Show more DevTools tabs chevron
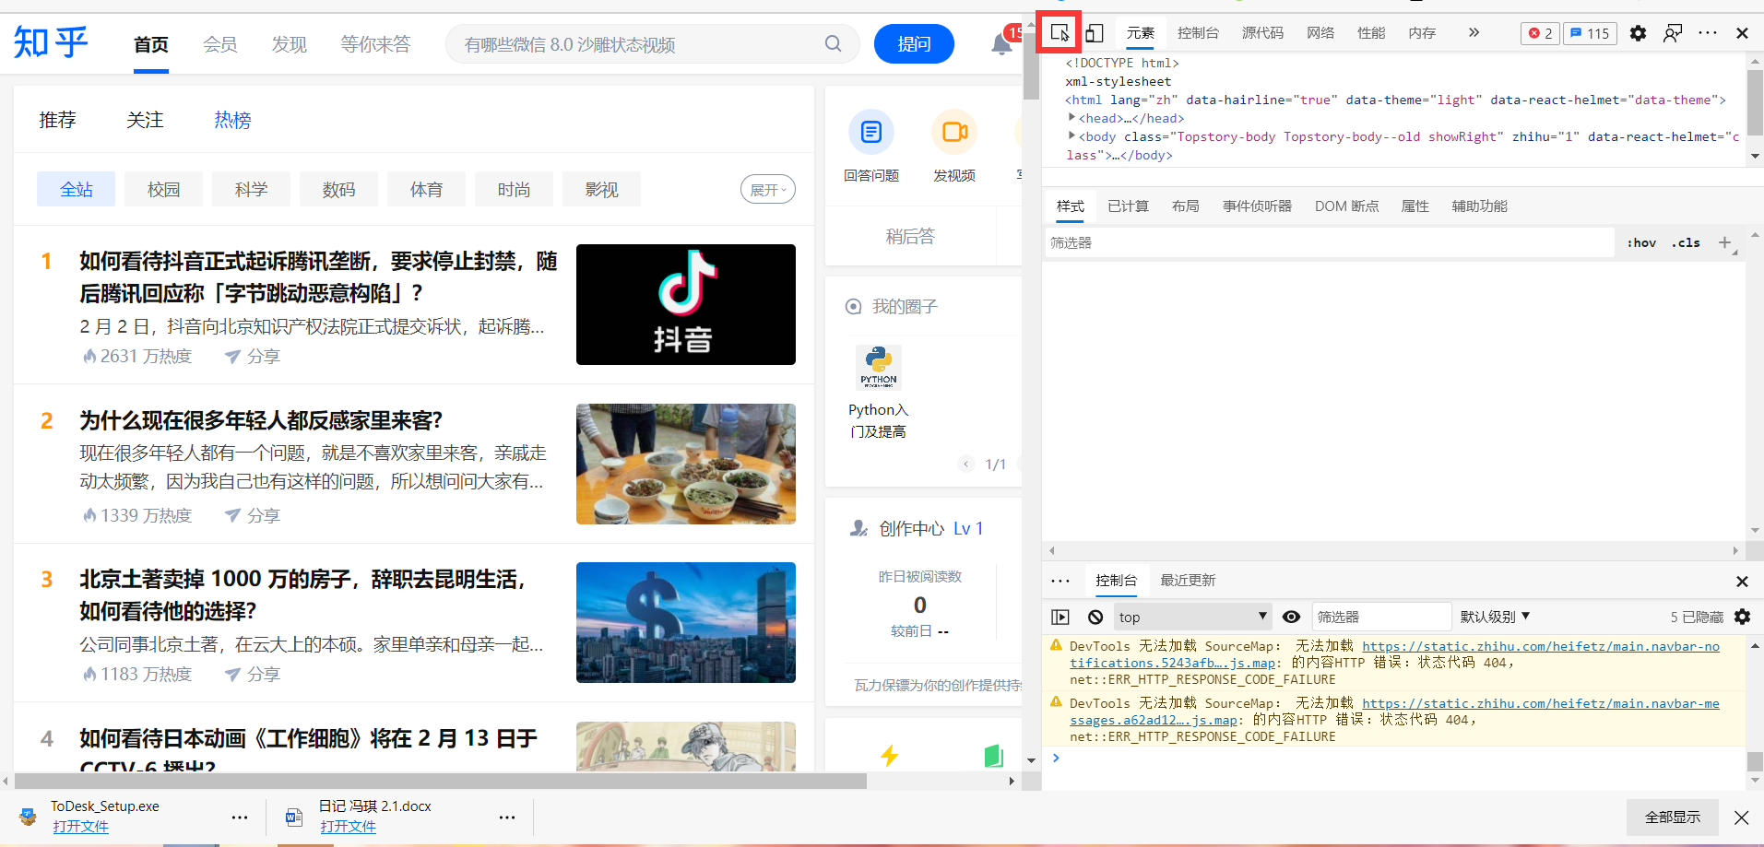 click(x=1474, y=33)
